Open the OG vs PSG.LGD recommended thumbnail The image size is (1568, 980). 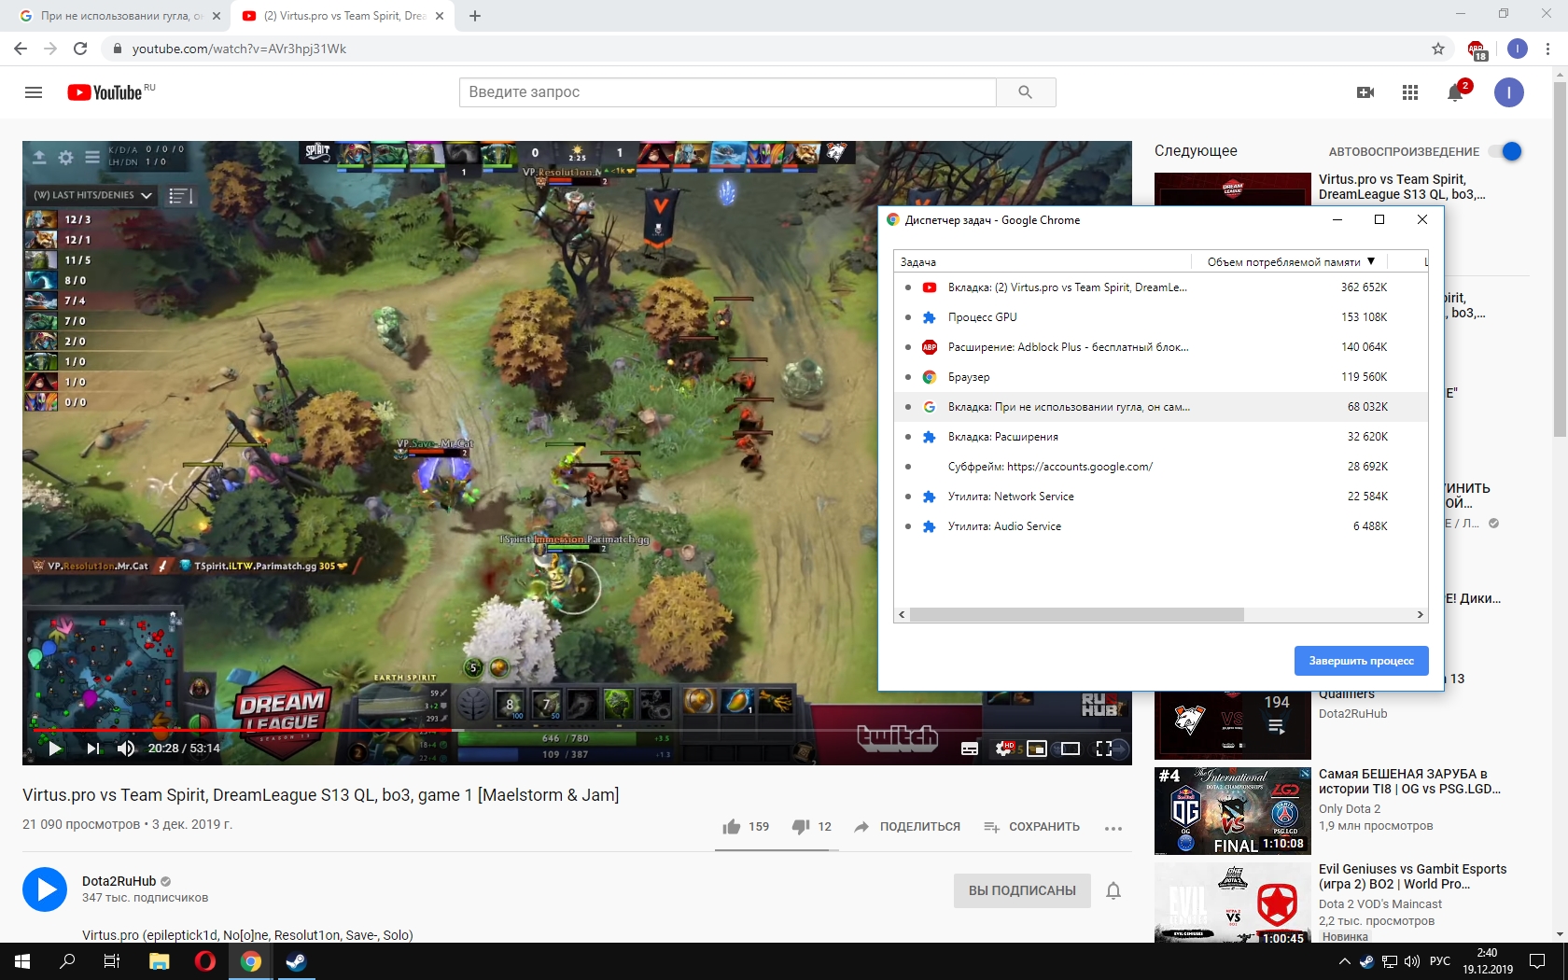coord(1233,811)
